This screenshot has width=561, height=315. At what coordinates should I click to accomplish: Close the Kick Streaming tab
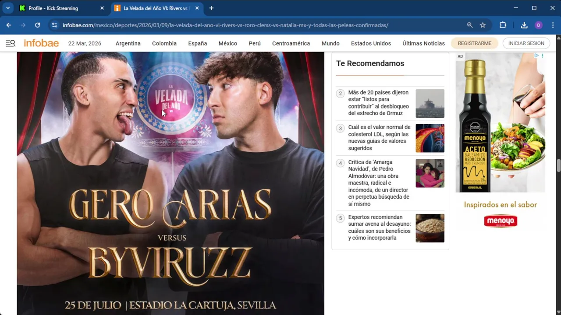pos(102,8)
